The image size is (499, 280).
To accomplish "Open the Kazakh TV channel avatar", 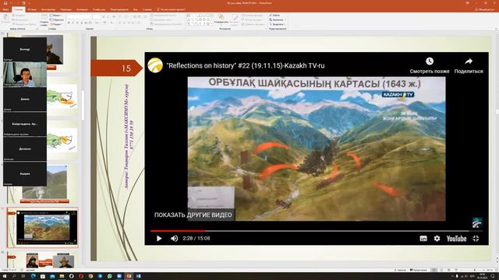I will click(x=155, y=65).
